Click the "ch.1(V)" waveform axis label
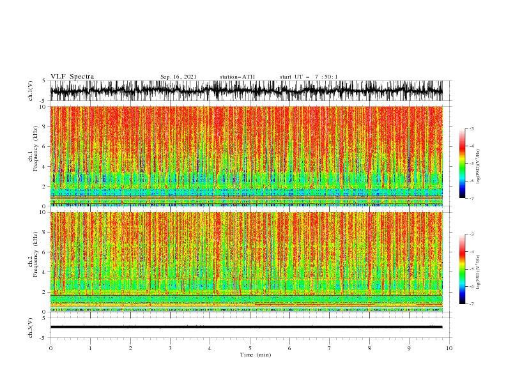Viewport: 506px width, 391px height. [x=31, y=91]
